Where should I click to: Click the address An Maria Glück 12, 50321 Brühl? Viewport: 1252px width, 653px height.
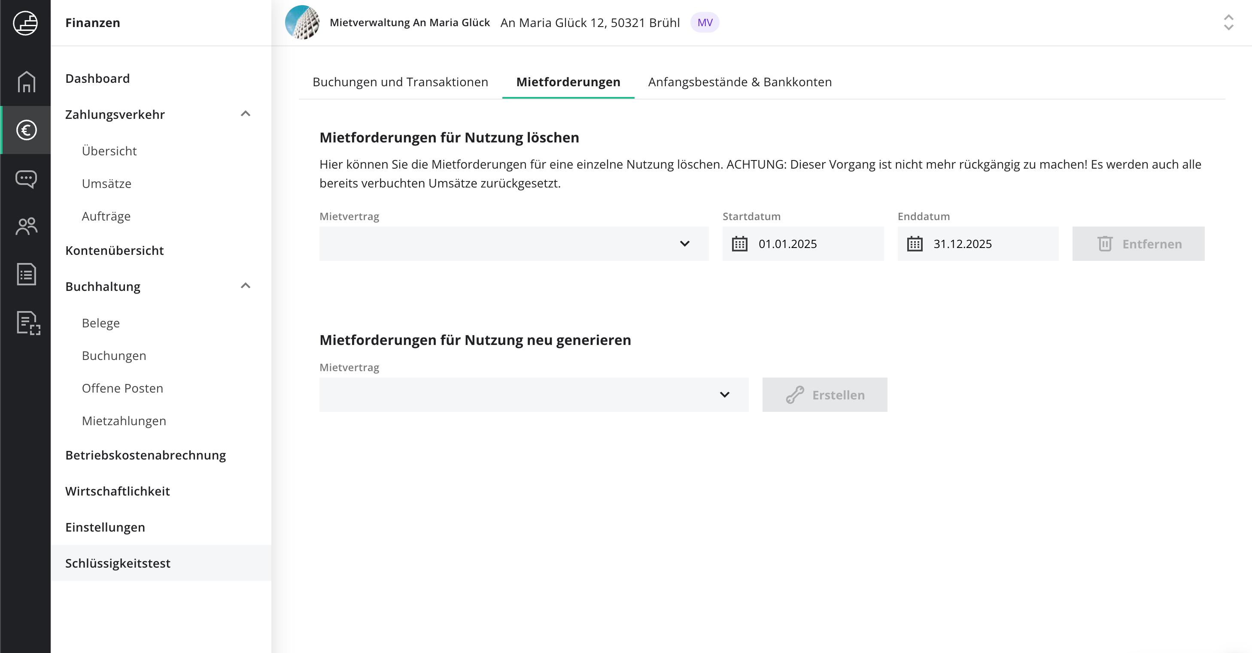[590, 23]
